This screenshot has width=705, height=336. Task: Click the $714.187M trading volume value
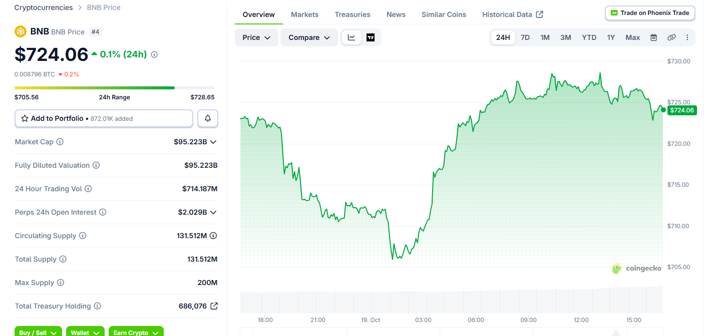pos(200,189)
